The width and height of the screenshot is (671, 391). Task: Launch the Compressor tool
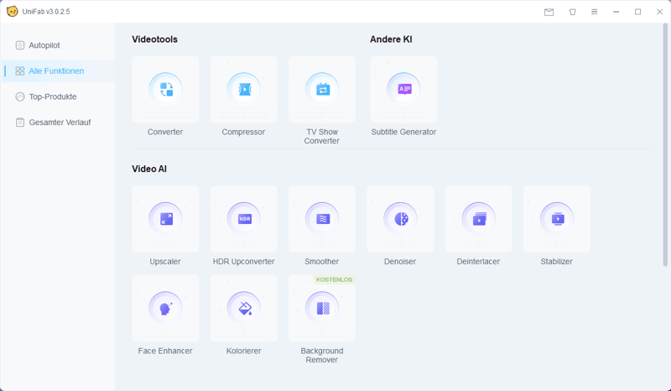[243, 89]
